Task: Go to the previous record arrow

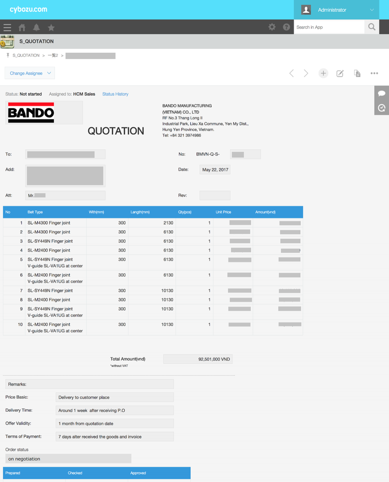Action: click(292, 73)
